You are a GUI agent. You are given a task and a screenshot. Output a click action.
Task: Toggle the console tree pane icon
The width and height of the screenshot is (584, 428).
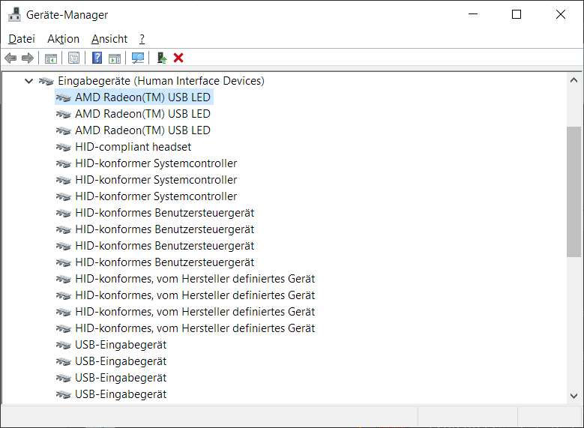[51, 58]
